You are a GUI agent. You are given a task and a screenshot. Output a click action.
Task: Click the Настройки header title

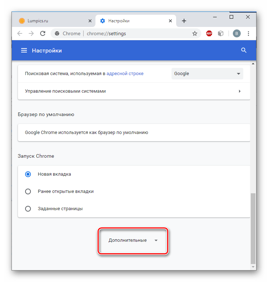pos(47,51)
